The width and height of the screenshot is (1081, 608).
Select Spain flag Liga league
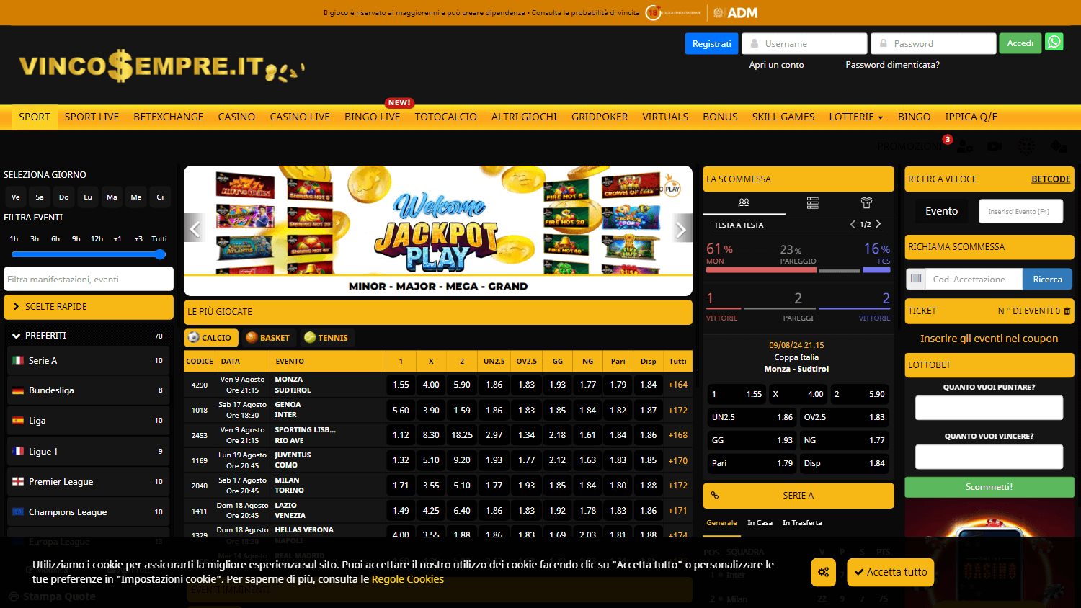point(88,420)
